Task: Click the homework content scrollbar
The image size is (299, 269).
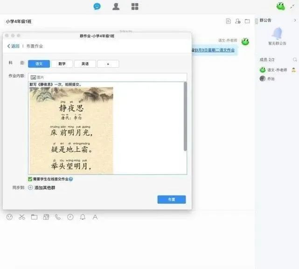Action: pos(185,116)
